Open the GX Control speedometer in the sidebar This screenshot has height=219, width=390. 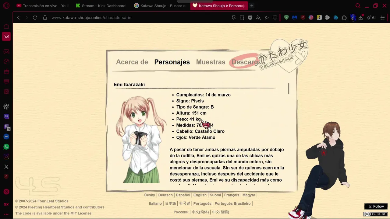coord(6,61)
